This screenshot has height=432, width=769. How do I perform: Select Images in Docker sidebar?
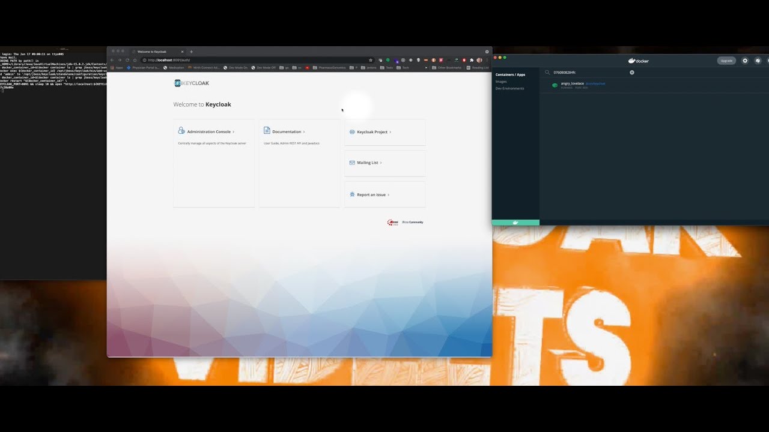[501, 82]
